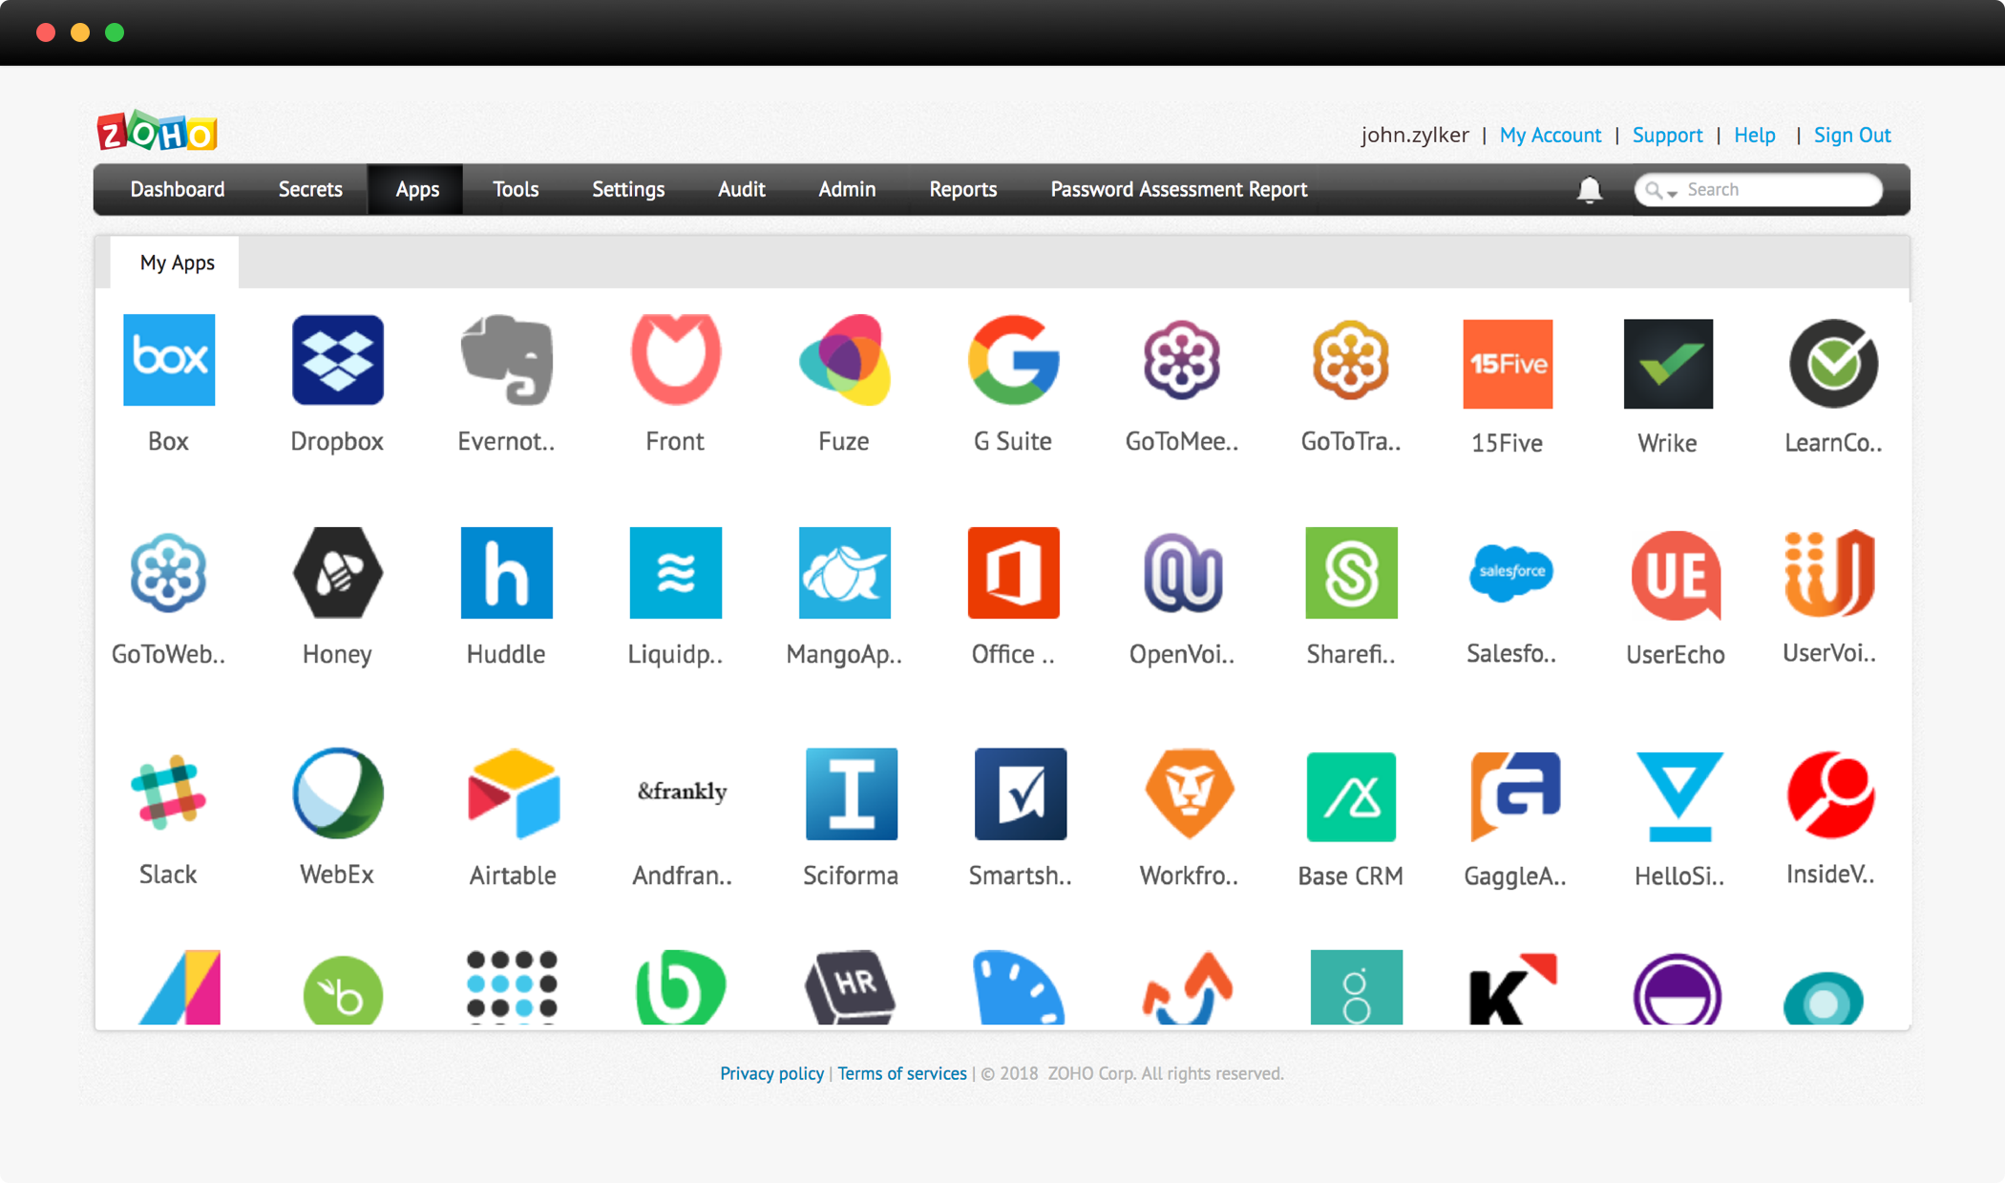The height and width of the screenshot is (1184, 2005).
Task: Open the black keyboard HR app icon
Action: tap(850, 987)
